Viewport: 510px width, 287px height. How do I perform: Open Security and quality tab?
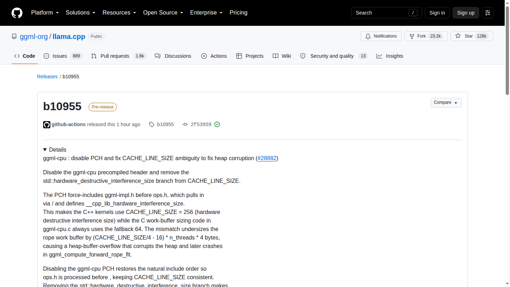tap(334, 56)
